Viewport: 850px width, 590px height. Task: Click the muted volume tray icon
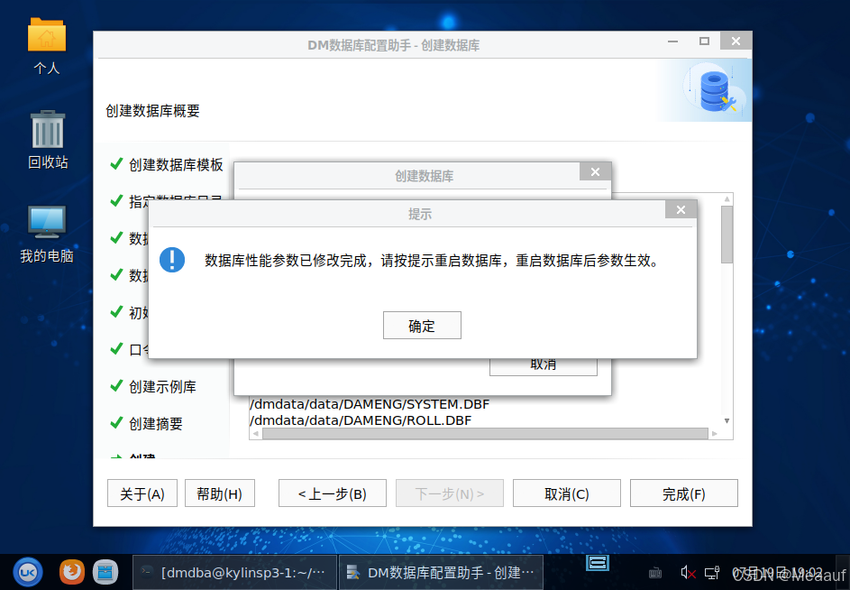click(x=688, y=573)
